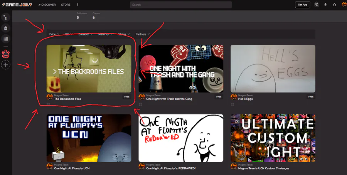The width and height of the screenshot is (347, 175).
Task: Click FREE badge on One Night with Trash
Action: pos(219,97)
